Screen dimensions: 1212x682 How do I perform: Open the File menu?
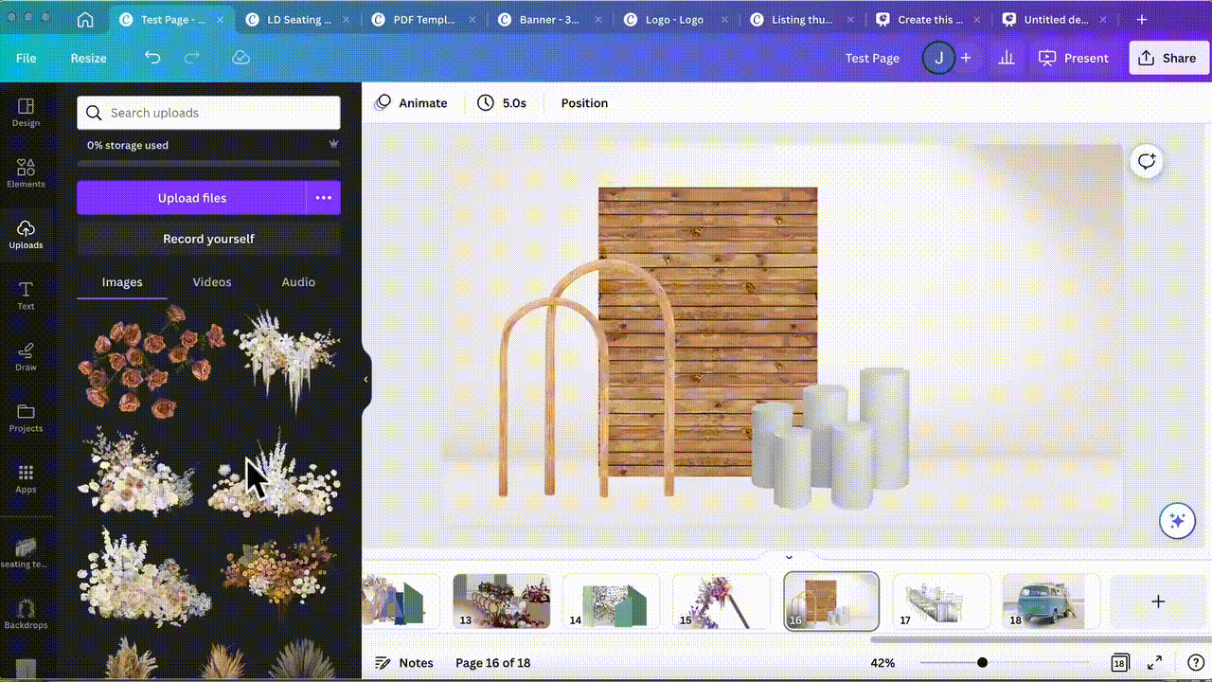tap(27, 58)
